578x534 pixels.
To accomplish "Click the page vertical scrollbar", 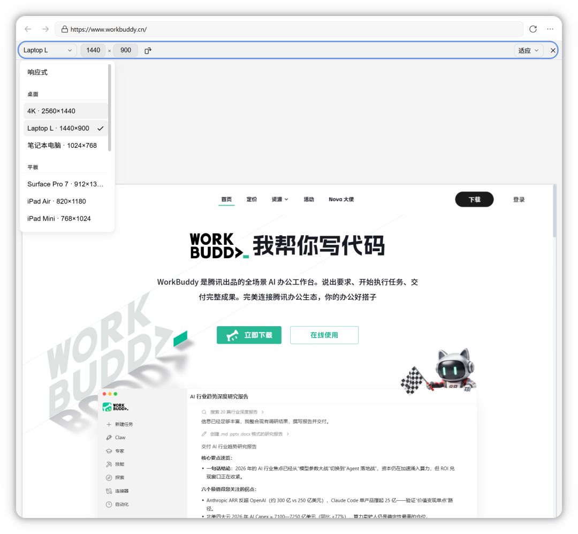I will click(554, 212).
